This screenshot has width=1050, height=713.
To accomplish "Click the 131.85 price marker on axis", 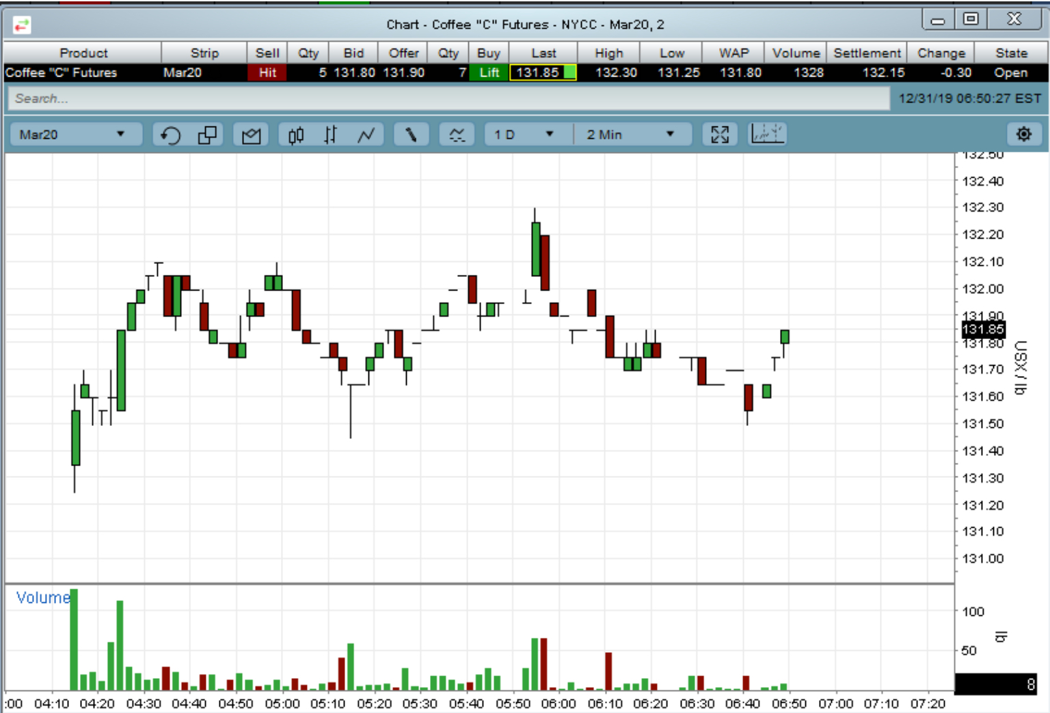I will click(983, 329).
